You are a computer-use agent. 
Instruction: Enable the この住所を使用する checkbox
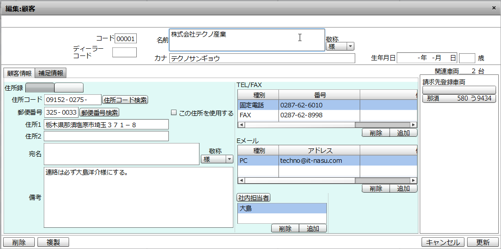(174, 113)
